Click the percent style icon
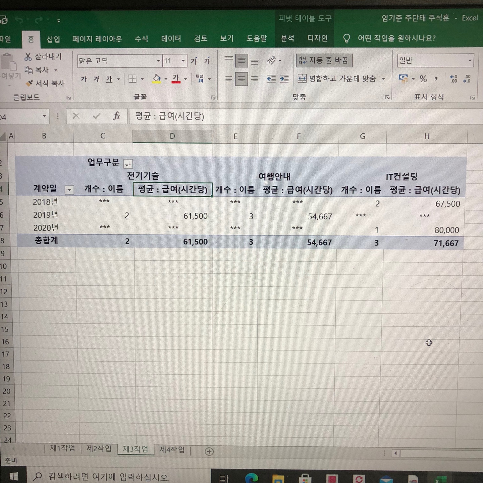This screenshot has width=483, height=483. coord(423,79)
